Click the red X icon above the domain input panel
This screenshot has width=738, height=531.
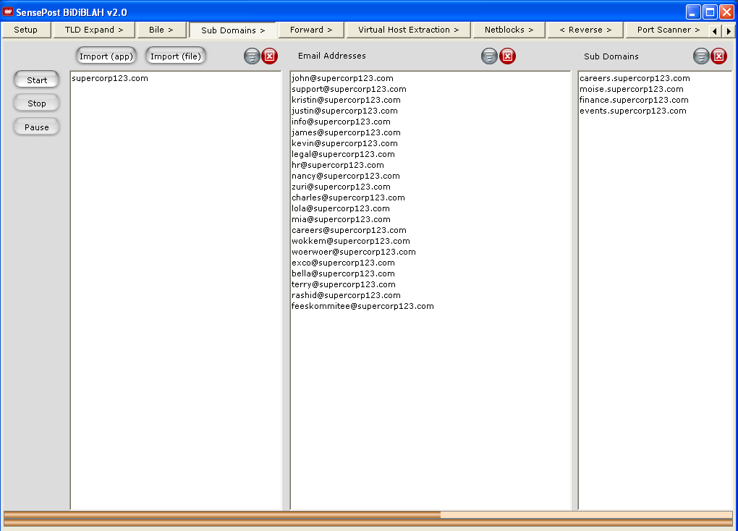coord(270,56)
